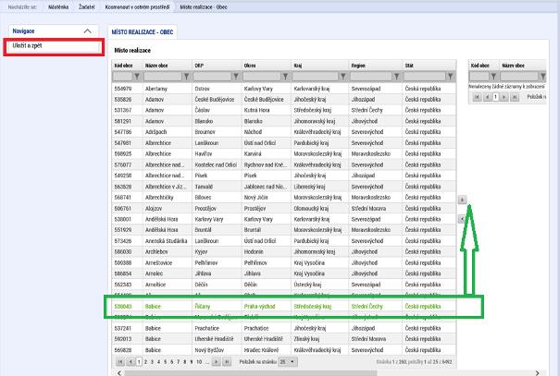Click the ellipsis for more pages
This screenshot has width=559, height=376.
coord(207,362)
